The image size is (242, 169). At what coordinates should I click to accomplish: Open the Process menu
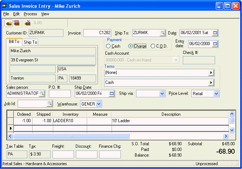pos(30,14)
